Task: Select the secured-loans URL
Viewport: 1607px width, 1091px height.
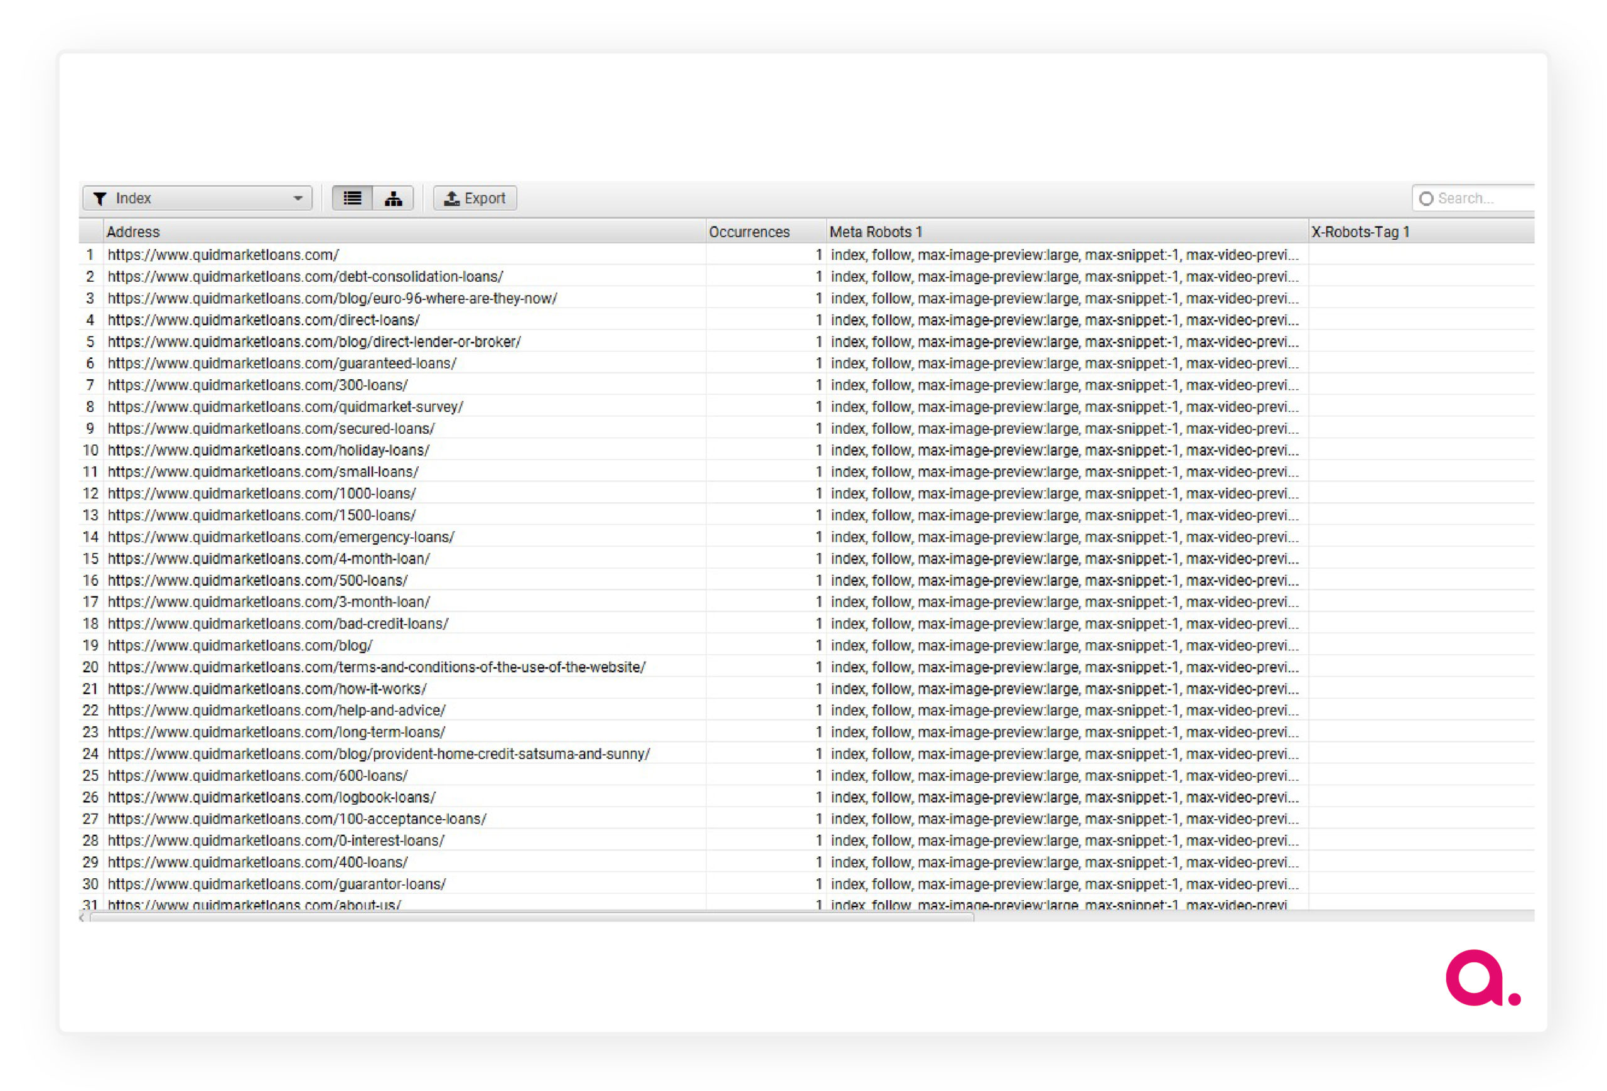Action: click(x=272, y=429)
